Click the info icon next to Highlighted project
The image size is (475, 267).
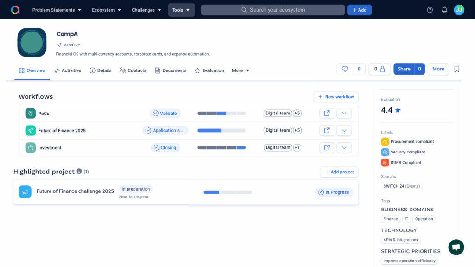80,171
